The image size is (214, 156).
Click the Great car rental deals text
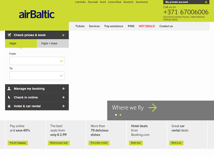coord(180,128)
